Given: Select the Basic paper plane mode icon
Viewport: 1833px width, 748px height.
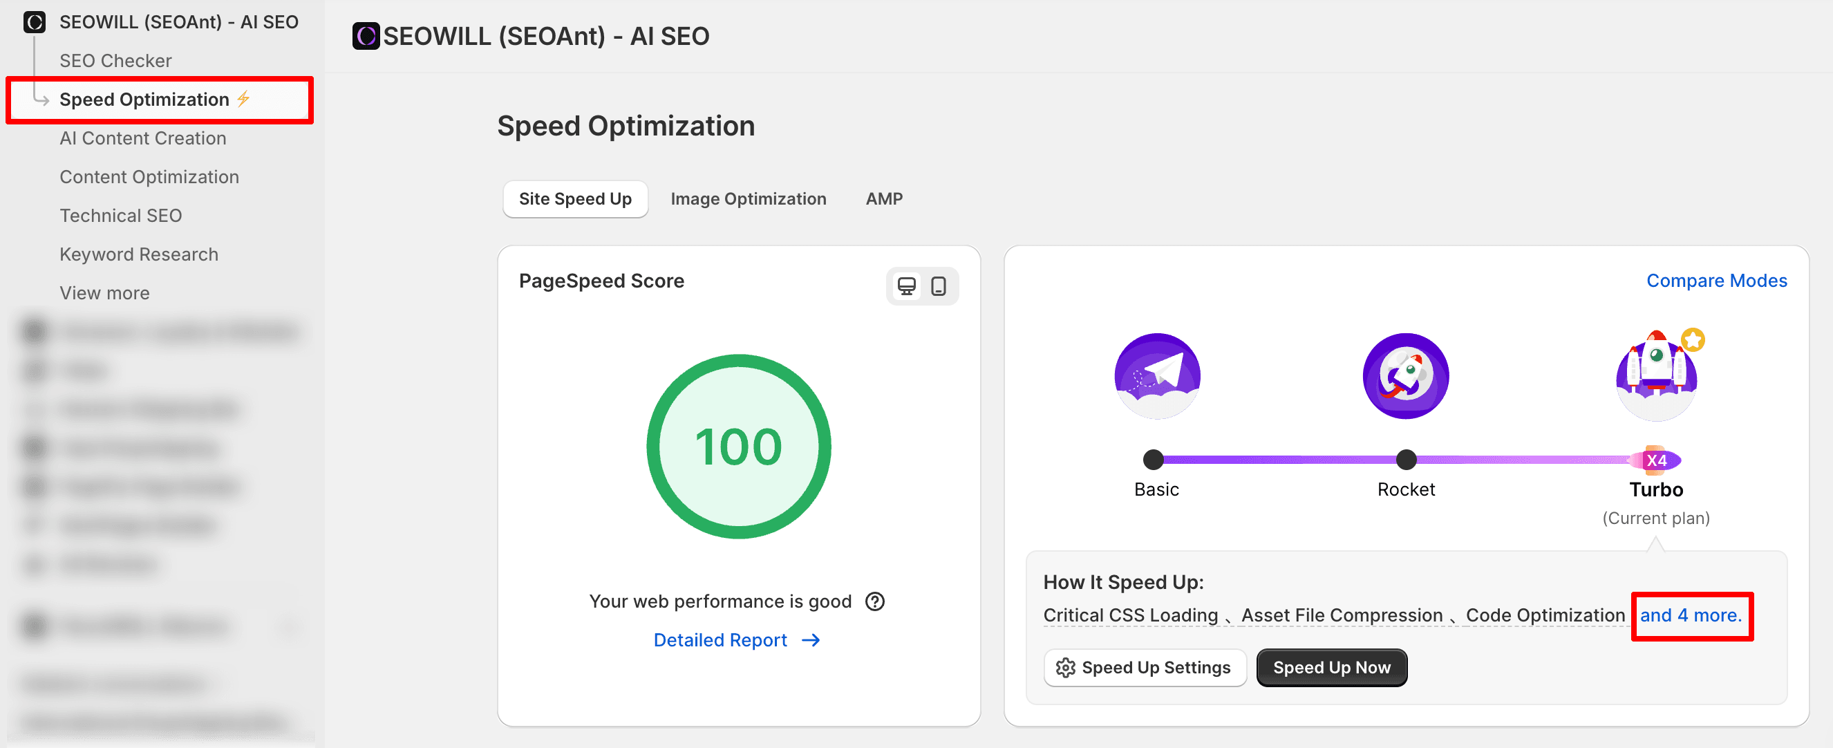Looking at the screenshot, I should (1156, 375).
